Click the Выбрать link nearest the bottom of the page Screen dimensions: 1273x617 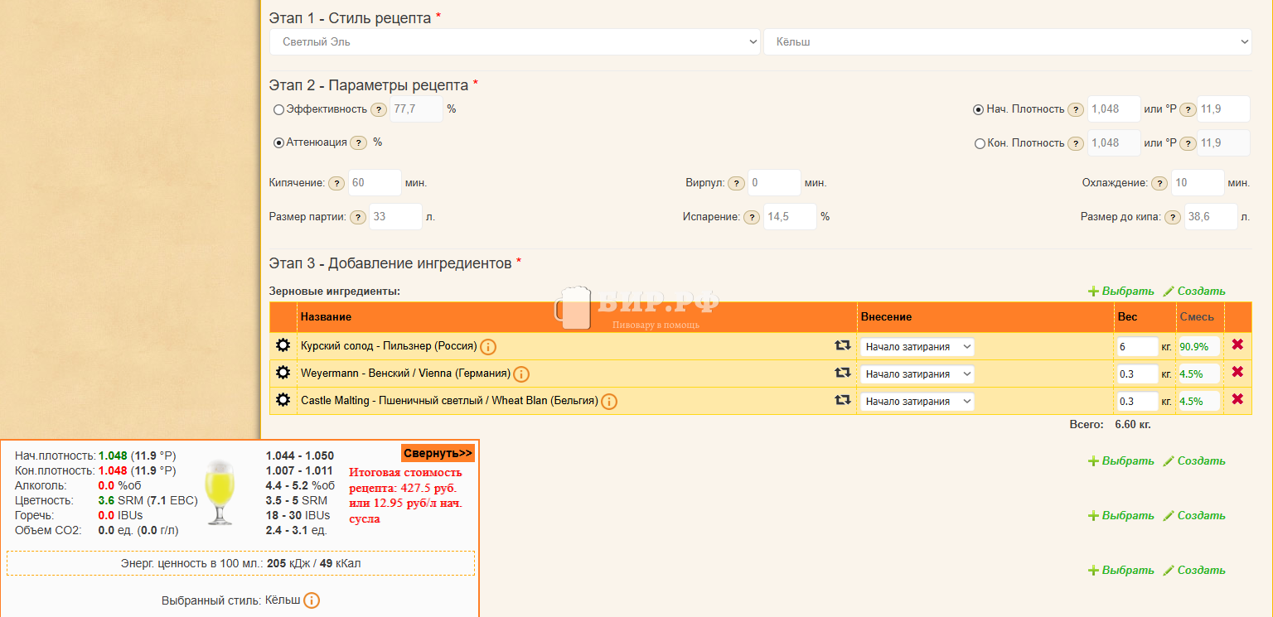click(x=1121, y=570)
